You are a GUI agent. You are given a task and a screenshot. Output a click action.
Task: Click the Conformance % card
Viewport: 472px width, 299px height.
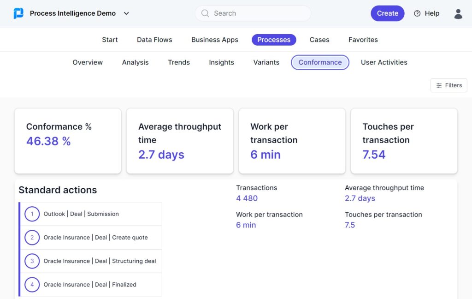68,141
